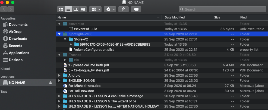Click the Edit Tags toolbar button
Screen dimensions: 268x110
(x=136, y=9)
